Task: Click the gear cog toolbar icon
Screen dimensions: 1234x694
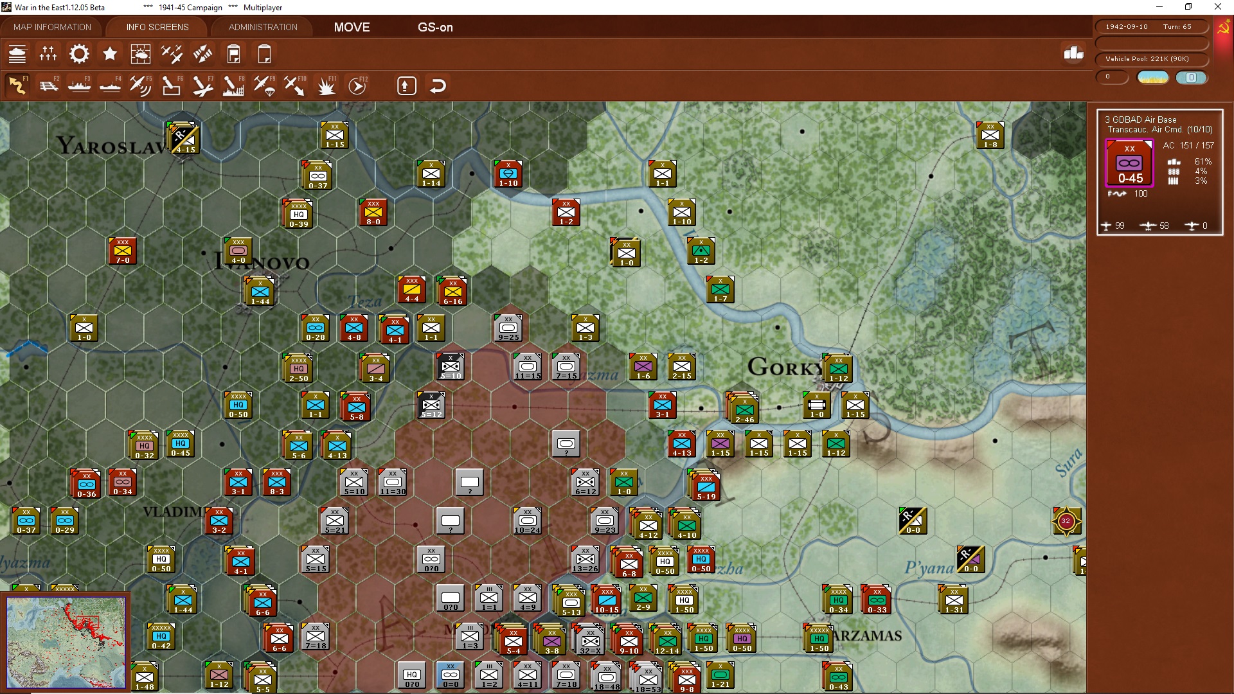Action: 79,54
